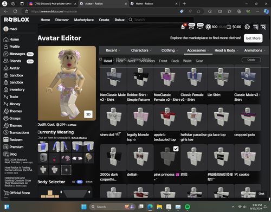Image resolution: width=271 pixels, height=212 pixels.
Task: Open the Waist sub-tab
Action: [187, 61]
